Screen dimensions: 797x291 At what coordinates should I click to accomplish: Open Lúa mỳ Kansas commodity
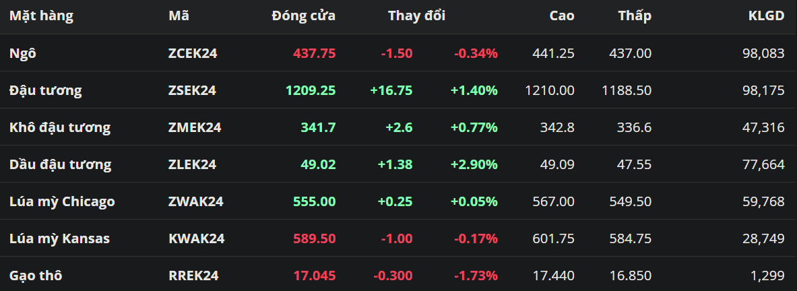59,238
